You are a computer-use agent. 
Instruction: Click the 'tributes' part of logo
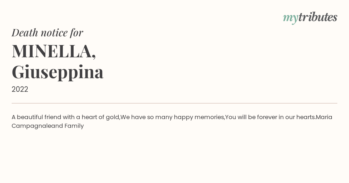318,17
